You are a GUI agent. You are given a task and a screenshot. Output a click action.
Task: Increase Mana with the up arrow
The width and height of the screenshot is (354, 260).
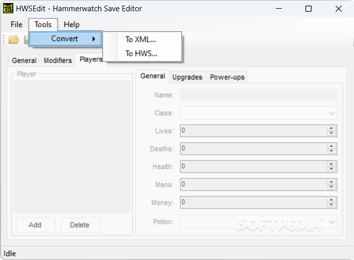pyautogui.click(x=331, y=182)
